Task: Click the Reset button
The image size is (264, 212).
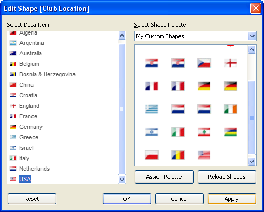Action: (x=32, y=199)
